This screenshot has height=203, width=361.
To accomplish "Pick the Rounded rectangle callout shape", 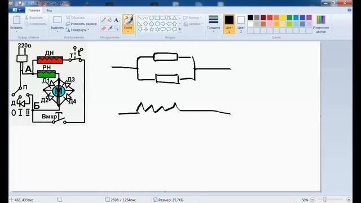I will coord(163,29).
